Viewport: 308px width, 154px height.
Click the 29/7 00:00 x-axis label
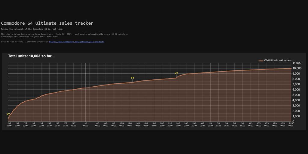coord(73,125)
